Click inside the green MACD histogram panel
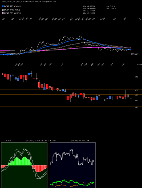 click(x=24, y=165)
